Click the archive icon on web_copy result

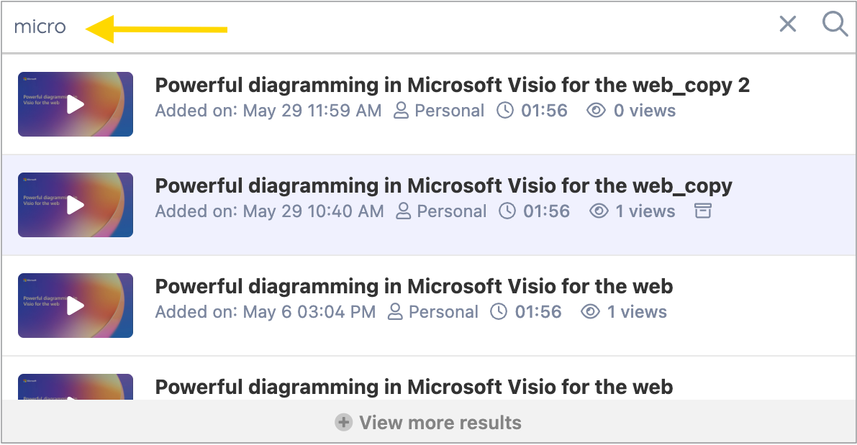tap(702, 211)
